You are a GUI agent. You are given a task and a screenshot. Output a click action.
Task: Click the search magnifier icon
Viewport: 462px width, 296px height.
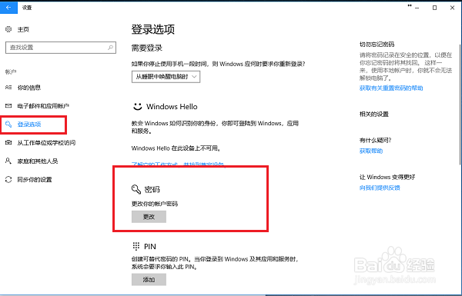pyautogui.click(x=110, y=47)
